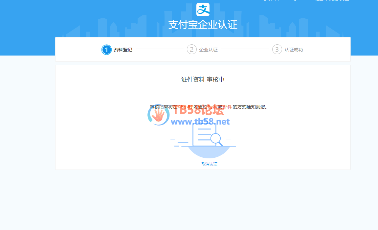Screen dimensions: 378x230
Task: Click the 取消认证 link
Action: pyautogui.click(x=209, y=164)
